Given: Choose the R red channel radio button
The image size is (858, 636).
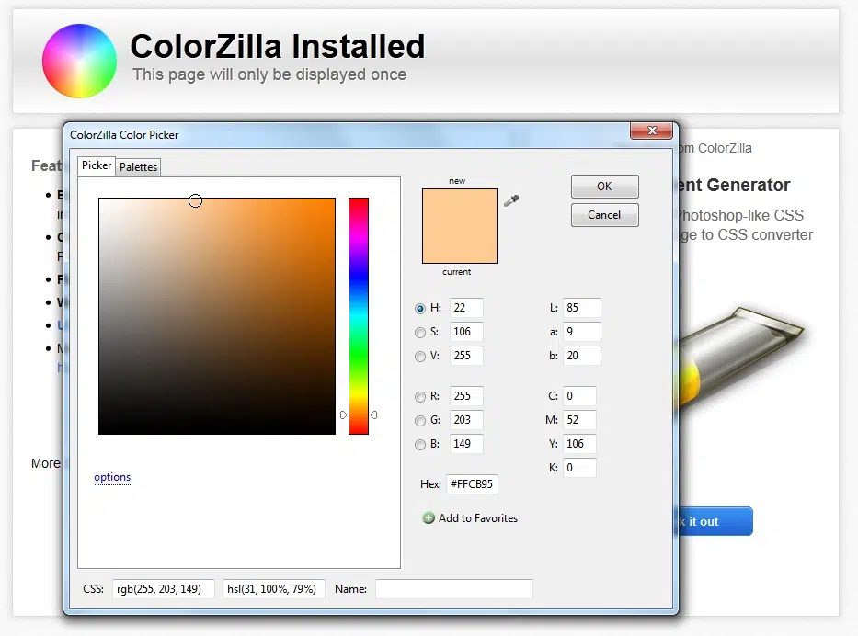Looking at the screenshot, I should tap(420, 397).
